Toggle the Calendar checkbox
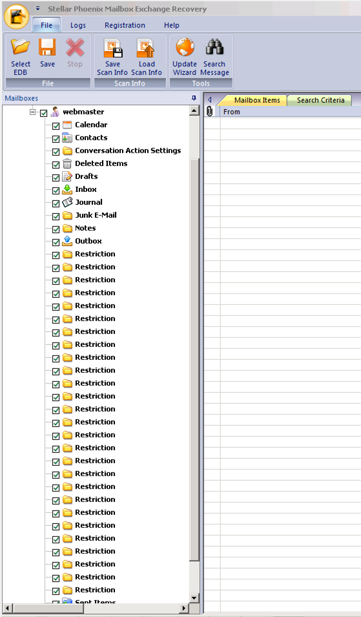Viewport: 361px width, 617px height. (56, 126)
